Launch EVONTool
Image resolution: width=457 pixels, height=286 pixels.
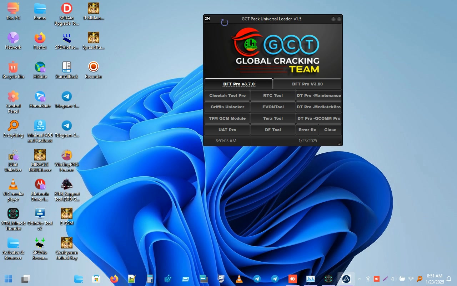tap(273, 107)
